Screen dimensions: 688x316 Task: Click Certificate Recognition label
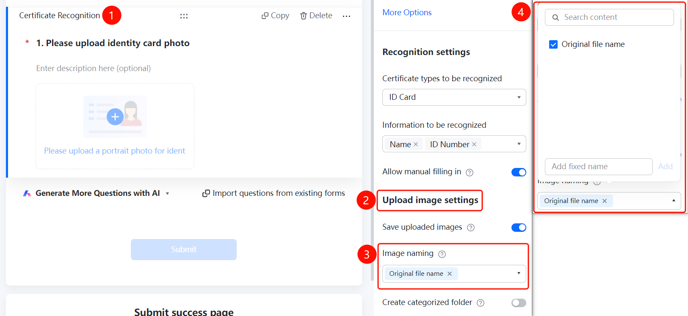(x=60, y=16)
